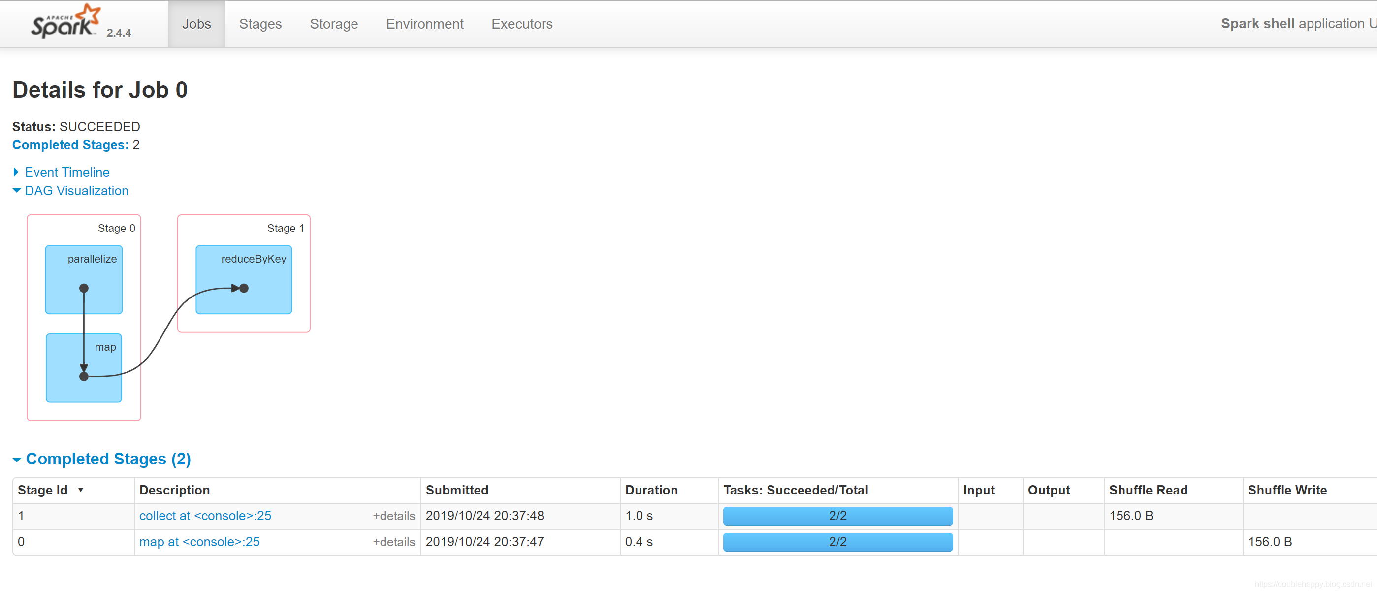Screen dimensions: 1377x593
Task: Click the 2/2 progress bar for stage 1
Action: (837, 516)
